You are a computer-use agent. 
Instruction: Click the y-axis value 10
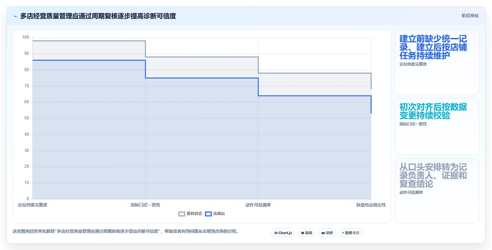[x=27, y=183]
